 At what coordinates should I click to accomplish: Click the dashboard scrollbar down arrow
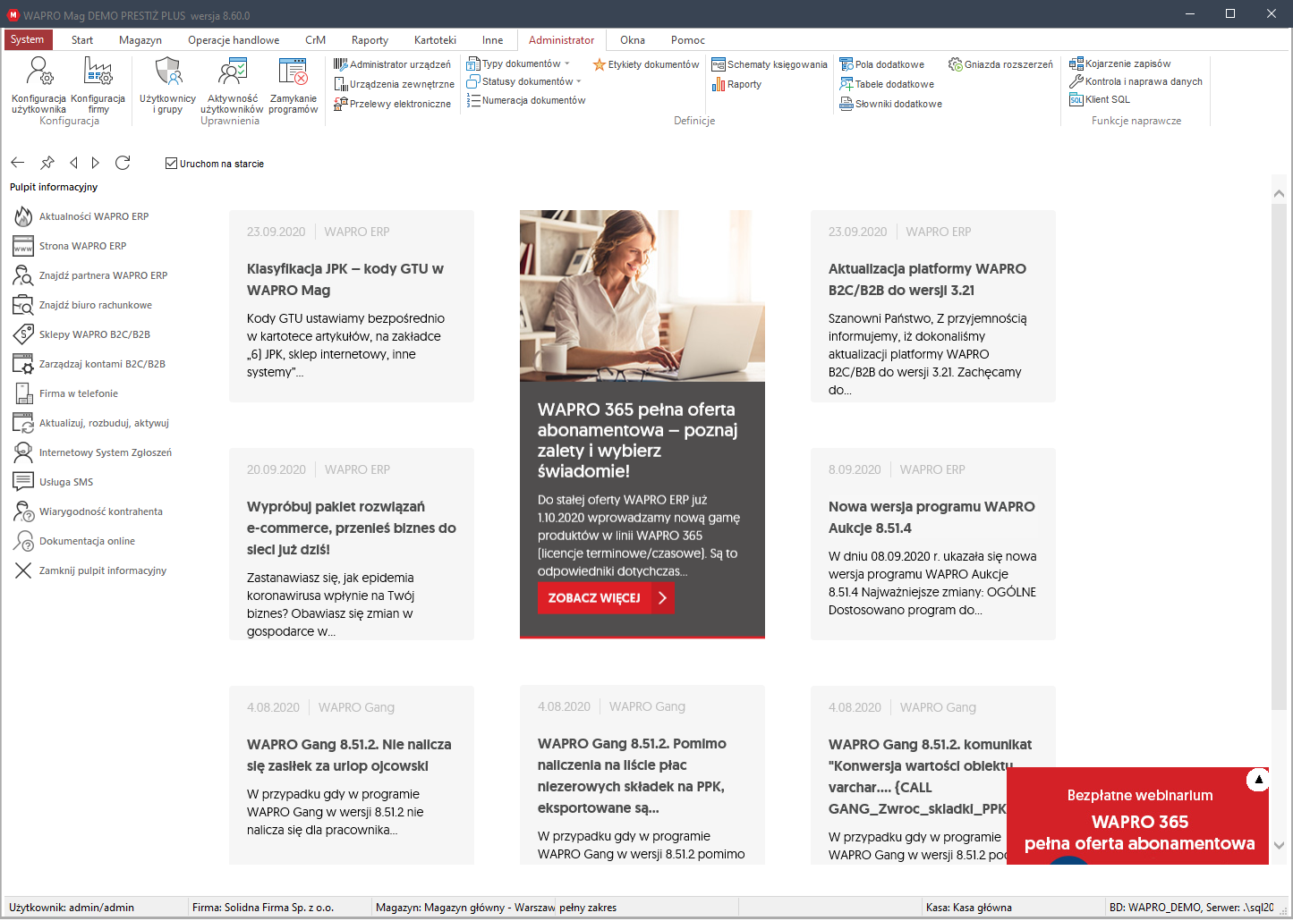point(1280,846)
